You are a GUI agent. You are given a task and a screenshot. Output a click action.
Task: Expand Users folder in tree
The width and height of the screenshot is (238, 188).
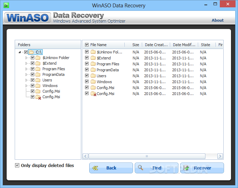pyautogui.click(x=26, y=80)
